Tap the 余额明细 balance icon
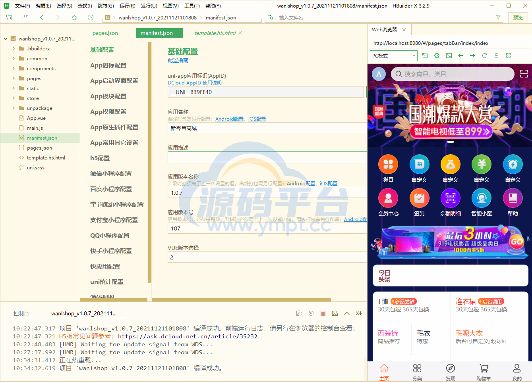Screen dimensions: 532x382 [x=451, y=198]
